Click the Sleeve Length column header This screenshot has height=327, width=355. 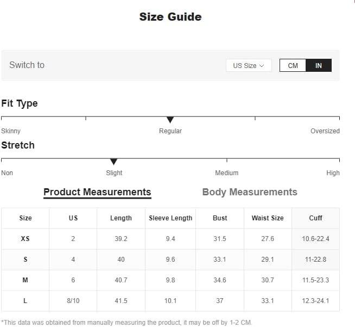[x=170, y=218]
